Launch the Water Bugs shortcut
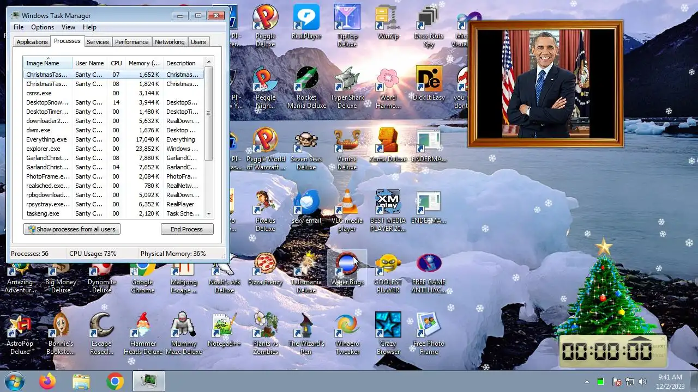This screenshot has height=392, width=698. pos(347,268)
